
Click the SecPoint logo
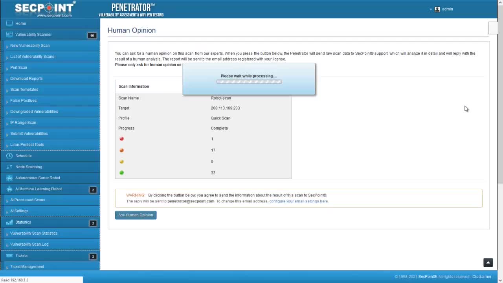45,9
